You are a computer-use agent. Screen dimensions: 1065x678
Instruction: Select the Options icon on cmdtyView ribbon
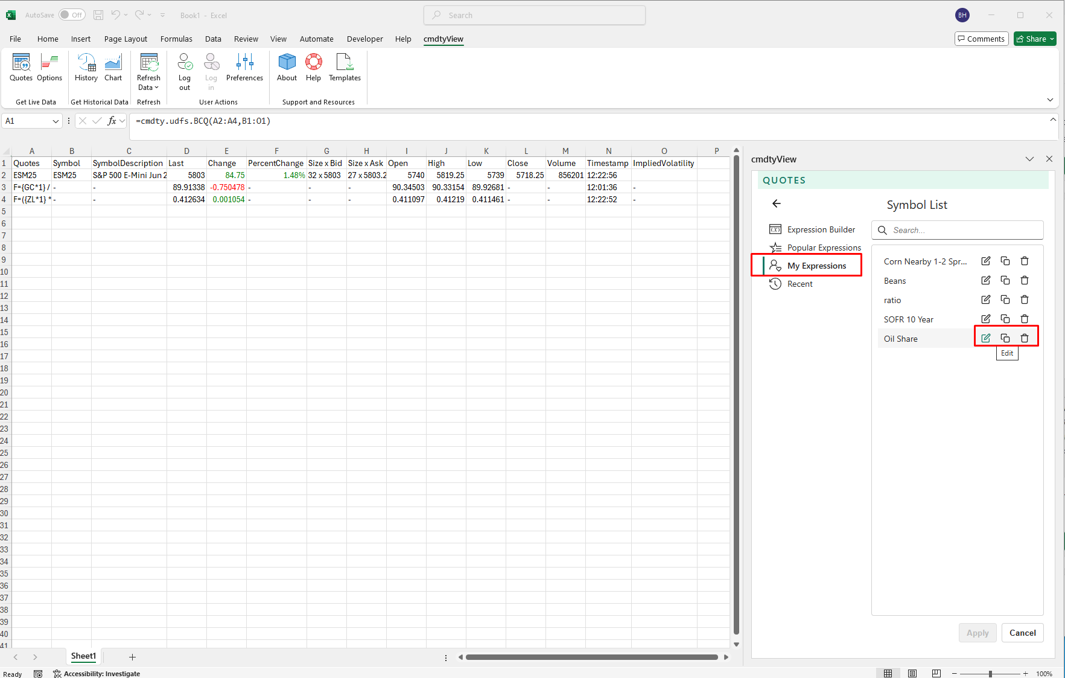pos(50,68)
